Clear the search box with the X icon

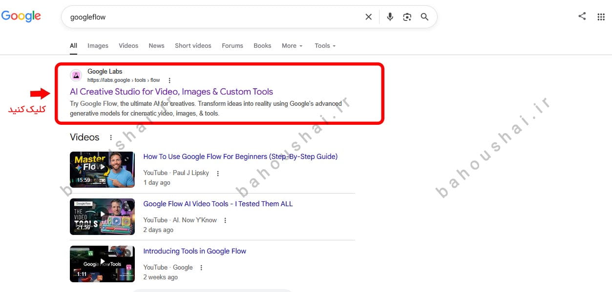point(369,17)
